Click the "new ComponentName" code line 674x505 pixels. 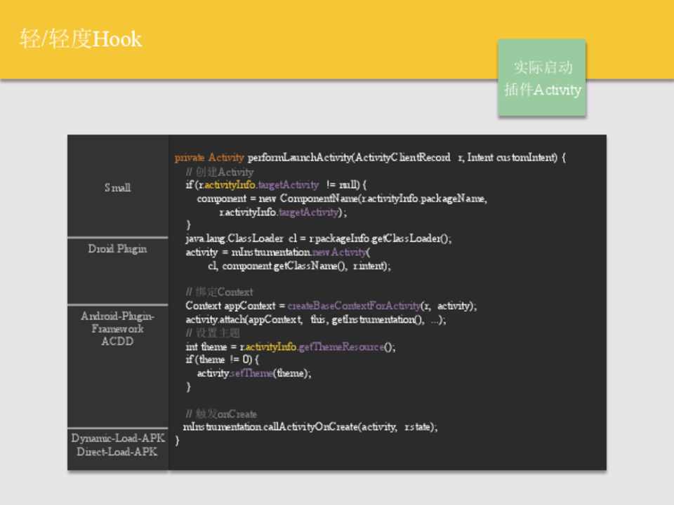342,198
